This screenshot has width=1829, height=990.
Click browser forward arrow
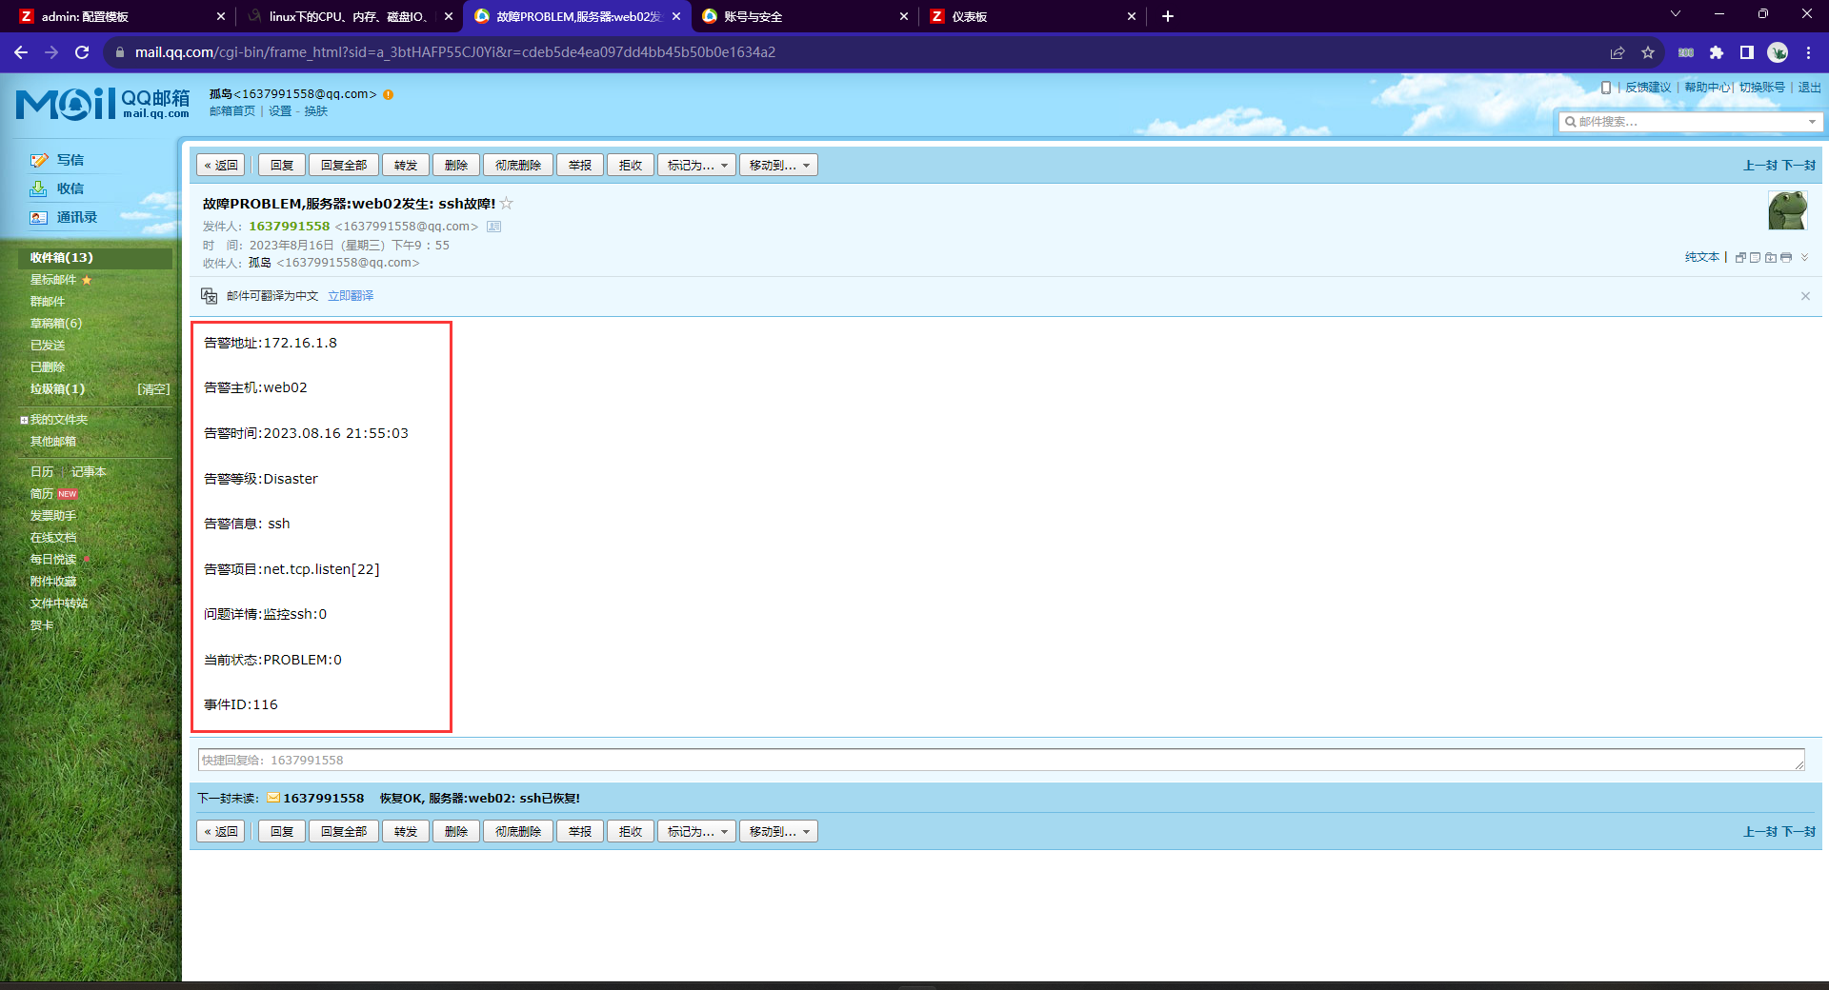[51, 52]
